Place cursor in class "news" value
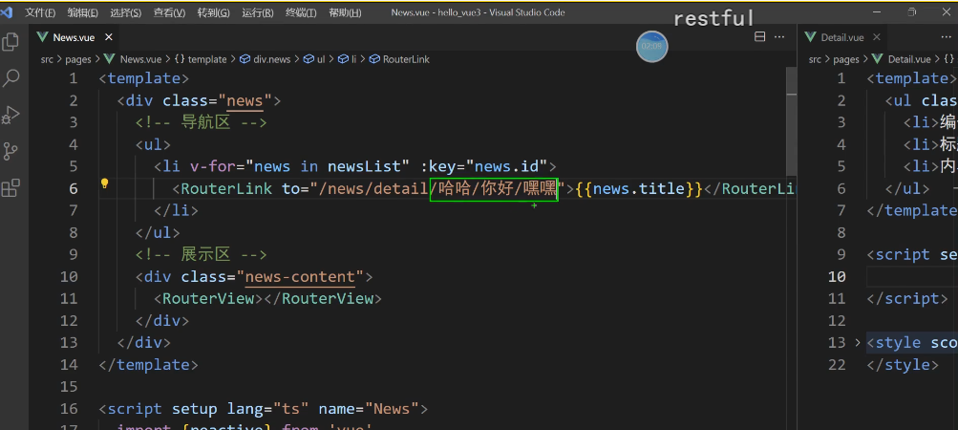This screenshot has height=430, width=958. coord(245,100)
